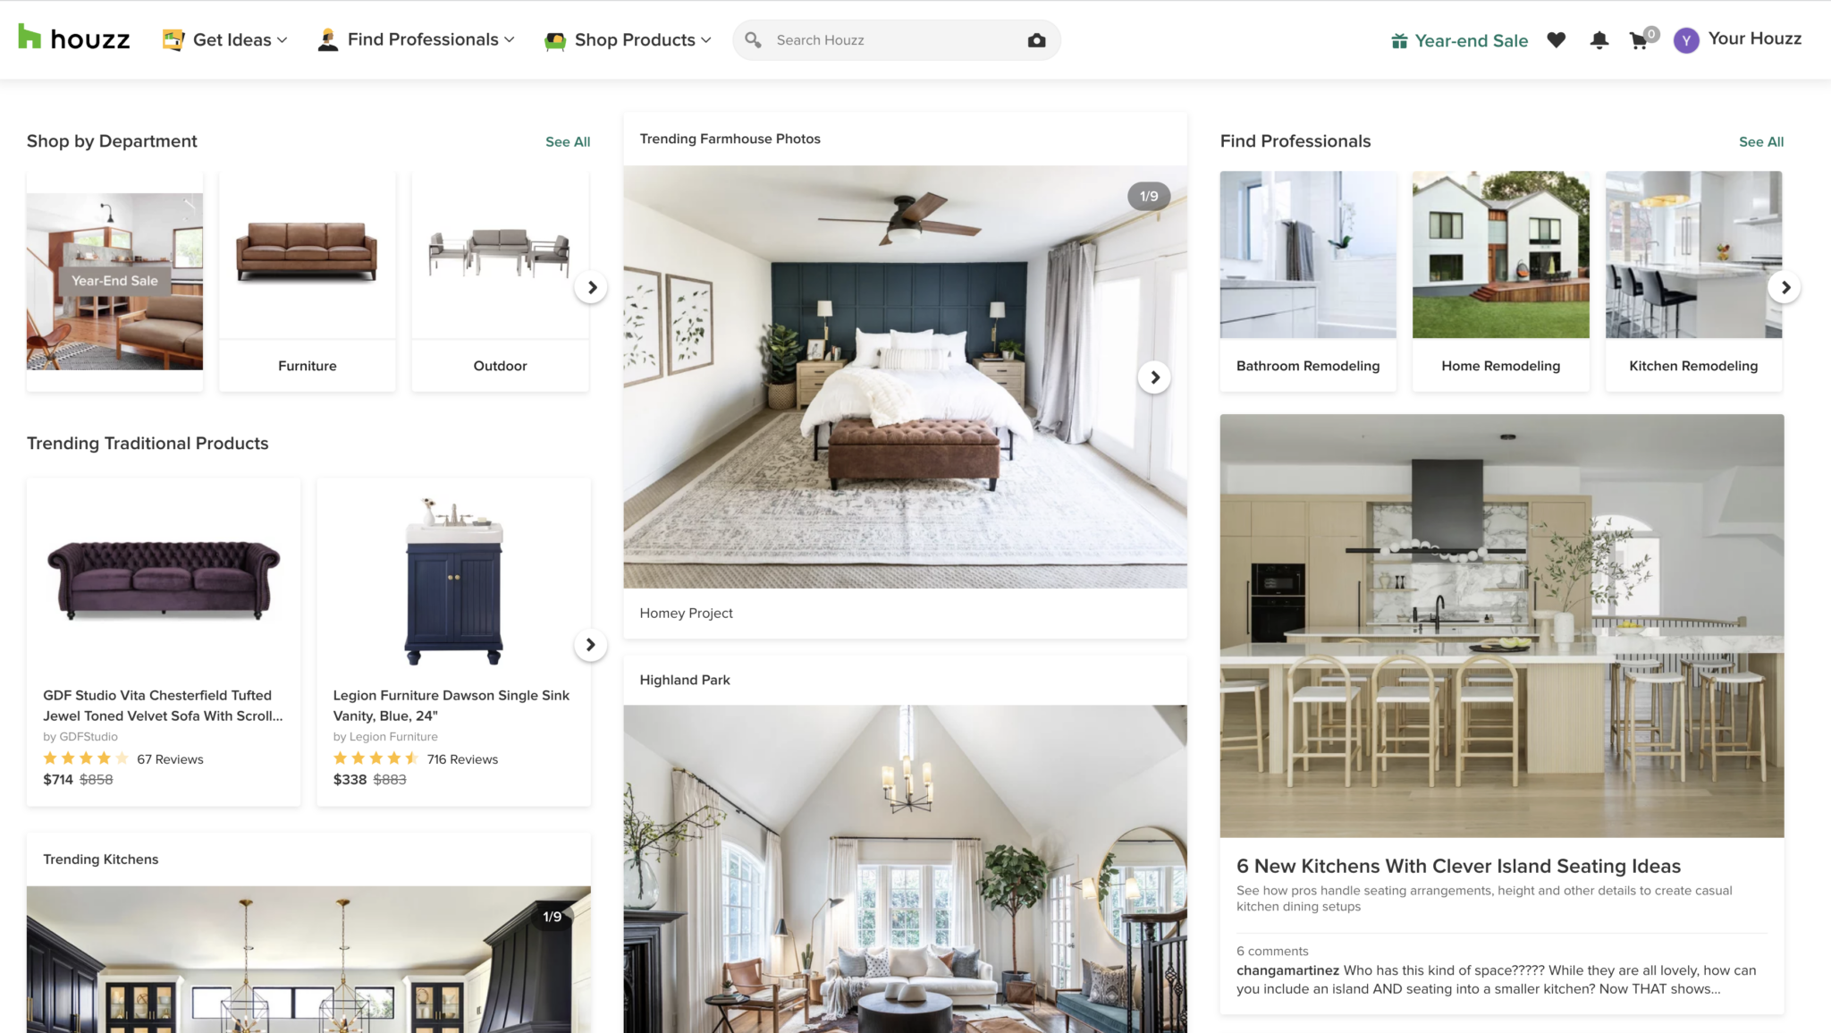Click next arrow on Trending Traditional Products
Image resolution: width=1831 pixels, height=1033 pixels.
[x=590, y=644]
